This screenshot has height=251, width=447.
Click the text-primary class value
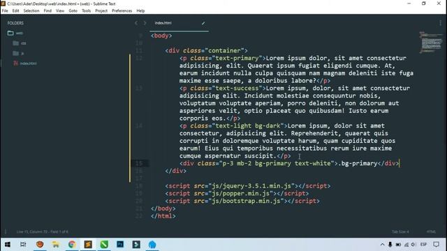tap(237, 58)
